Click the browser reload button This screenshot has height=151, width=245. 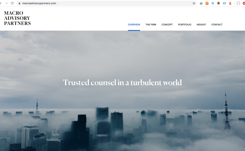(12, 3)
